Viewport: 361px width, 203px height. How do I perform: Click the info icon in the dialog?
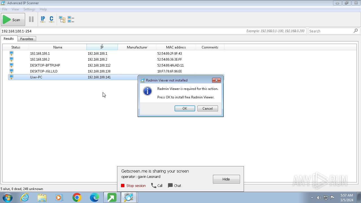(148, 91)
